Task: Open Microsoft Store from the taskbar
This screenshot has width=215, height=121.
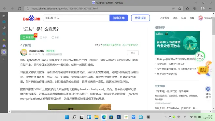Action: 111,117
